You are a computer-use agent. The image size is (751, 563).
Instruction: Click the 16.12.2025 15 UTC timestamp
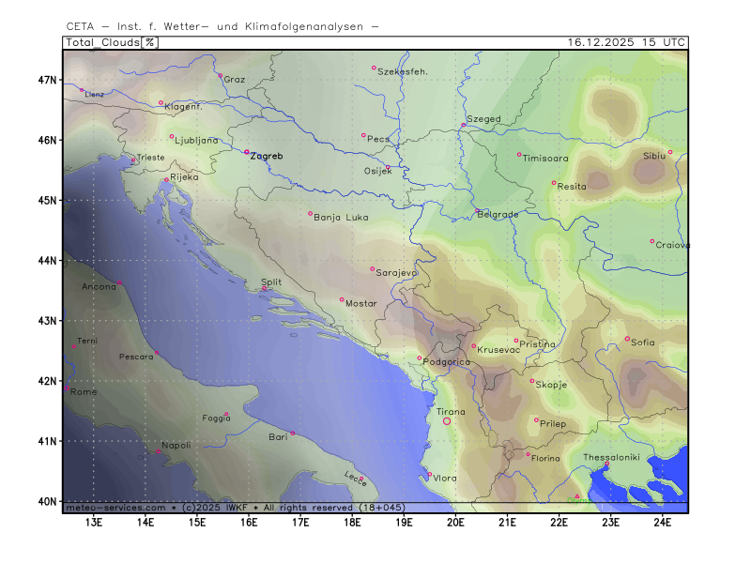coord(626,42)
